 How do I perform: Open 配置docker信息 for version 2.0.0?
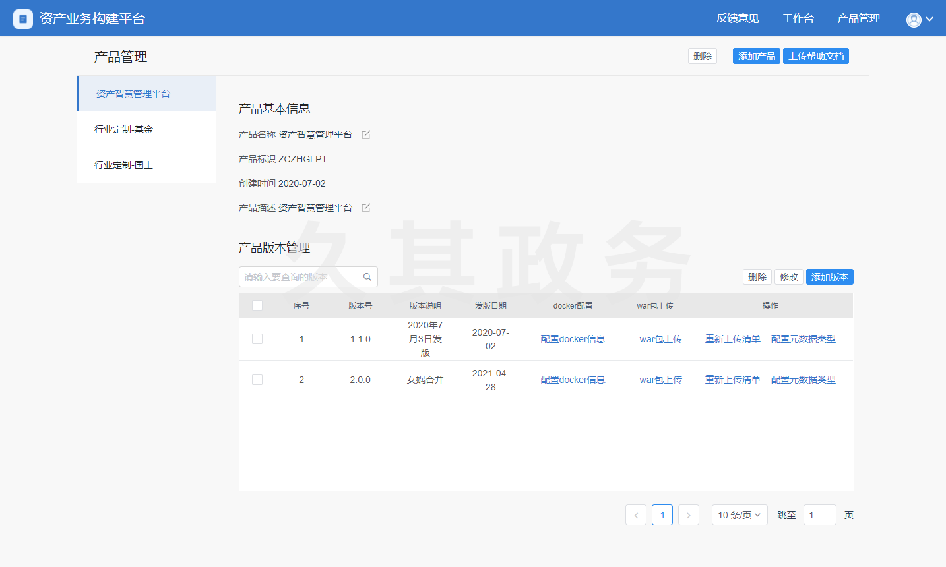pos(573,380)
